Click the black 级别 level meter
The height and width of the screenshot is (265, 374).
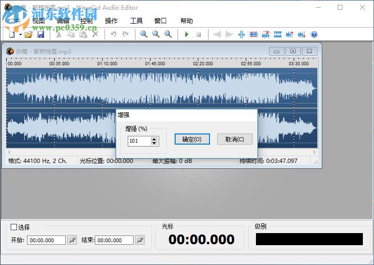coord(309,239)
